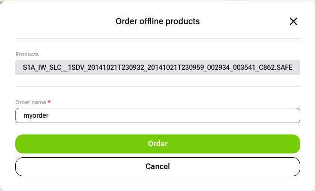Click the 'Order name' field label

pos(31,102)
